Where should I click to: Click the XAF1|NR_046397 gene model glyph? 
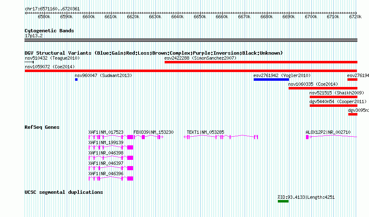coord(111,168)
